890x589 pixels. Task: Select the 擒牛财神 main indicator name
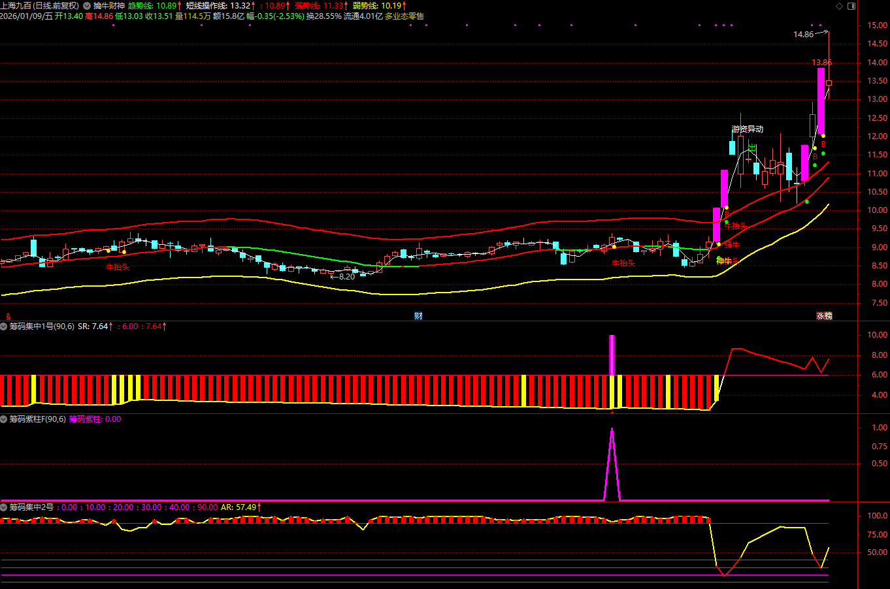[108, 6]
